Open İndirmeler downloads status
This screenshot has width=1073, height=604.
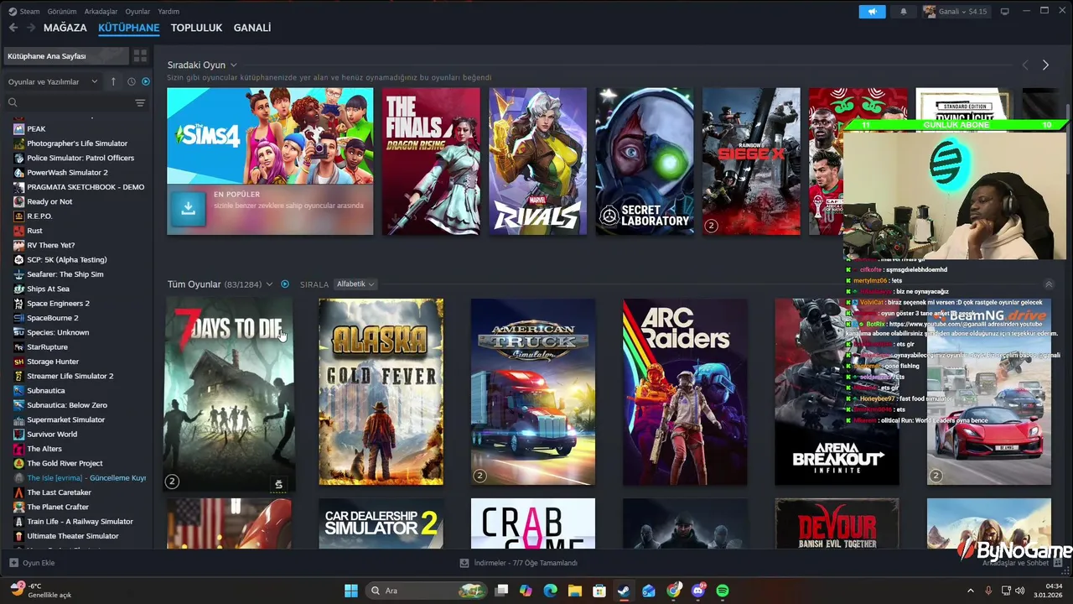pyautogui.click(x=519, y=563)
